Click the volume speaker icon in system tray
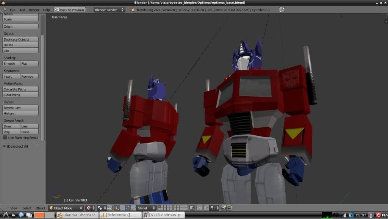The width and height of the screenshot is (388, 219). pos(336,215)
